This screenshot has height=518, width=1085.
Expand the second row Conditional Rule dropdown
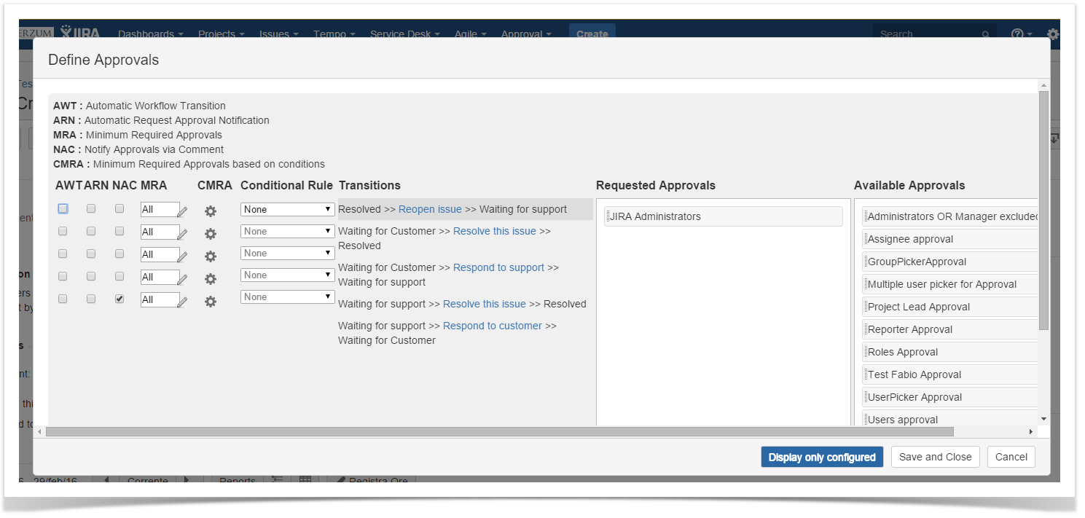tap(287, 231)
